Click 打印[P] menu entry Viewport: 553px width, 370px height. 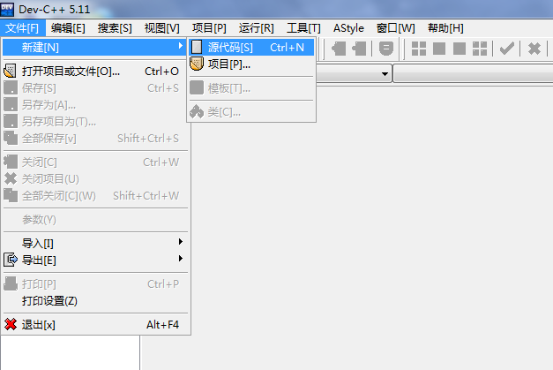[95, 284]
